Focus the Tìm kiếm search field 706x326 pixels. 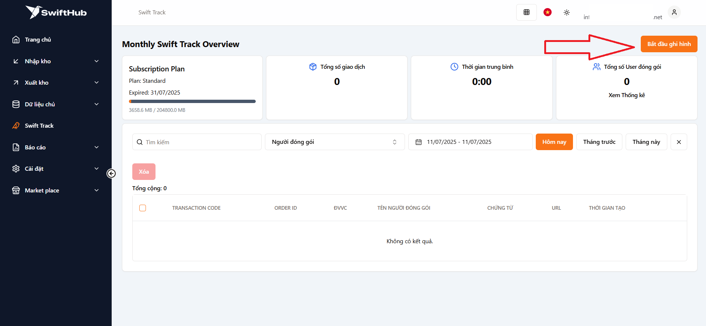click(x=197, y=142)
